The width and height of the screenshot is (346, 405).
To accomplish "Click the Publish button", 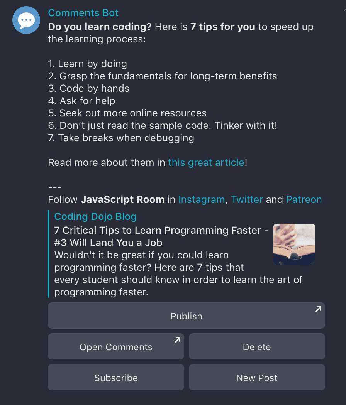I will (187, 316).
